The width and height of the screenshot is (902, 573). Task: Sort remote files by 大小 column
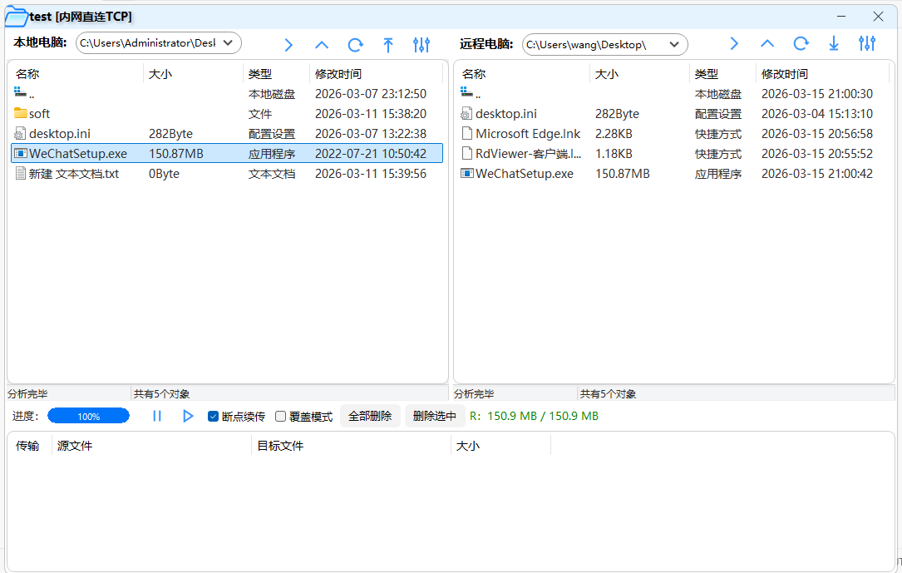point(607,74)
